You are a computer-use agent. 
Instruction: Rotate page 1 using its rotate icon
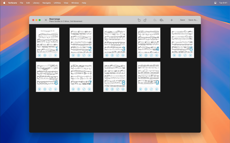[45, 55]
